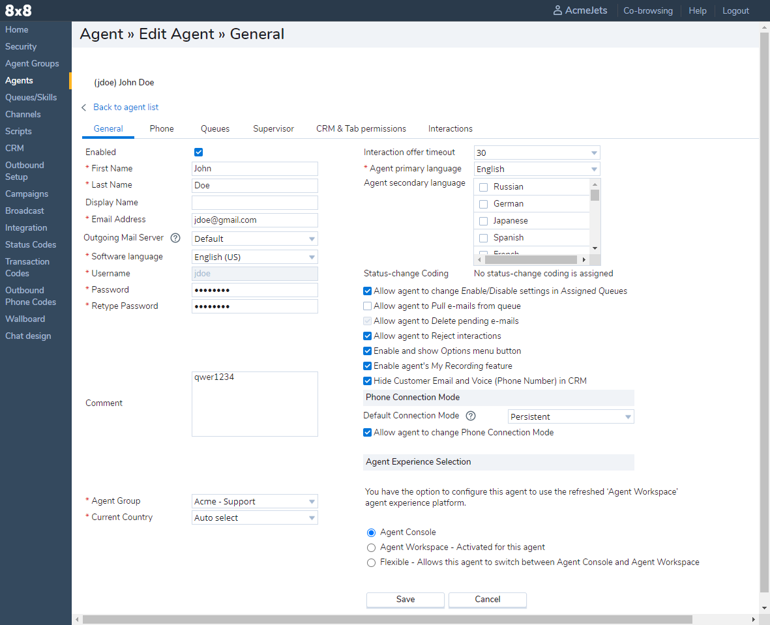770x625 pixels.
Task: Open Campaigns in sidebar
Action: (27, 194)
